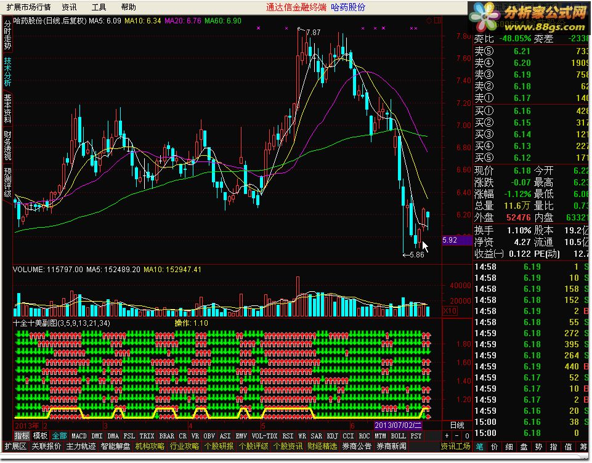Open the 券商公告 tab
592x463 pixels.
click(357, 446)
